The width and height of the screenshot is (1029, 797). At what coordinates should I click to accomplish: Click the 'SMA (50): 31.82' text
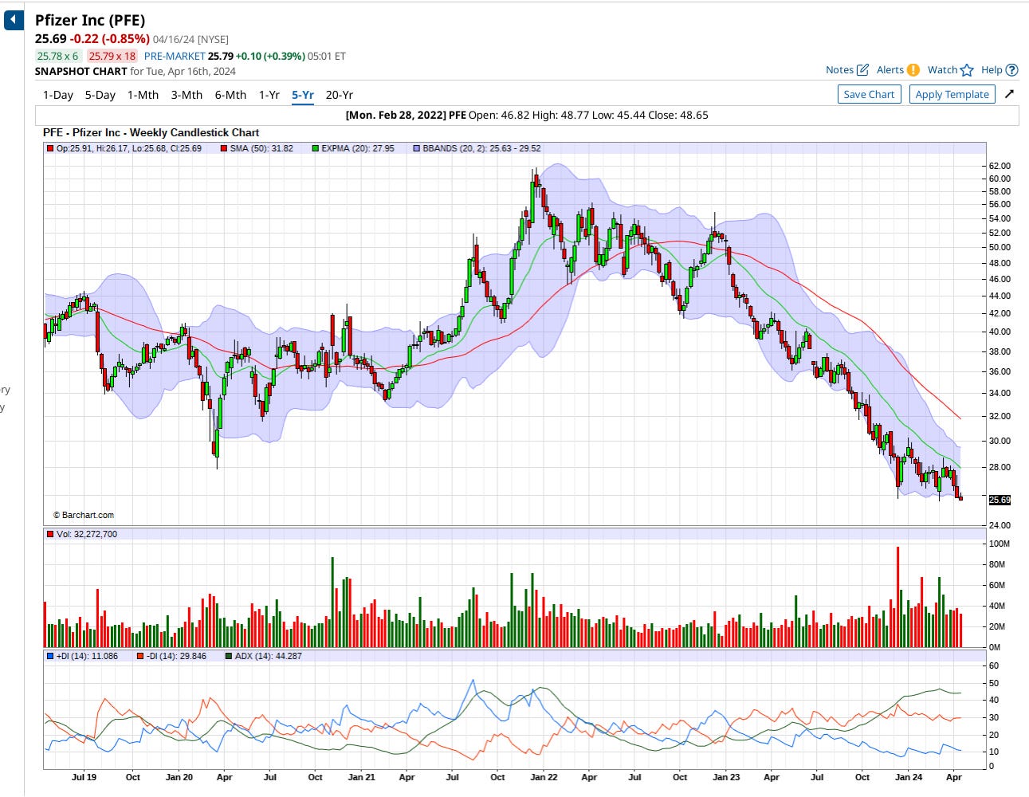[261, 148]
